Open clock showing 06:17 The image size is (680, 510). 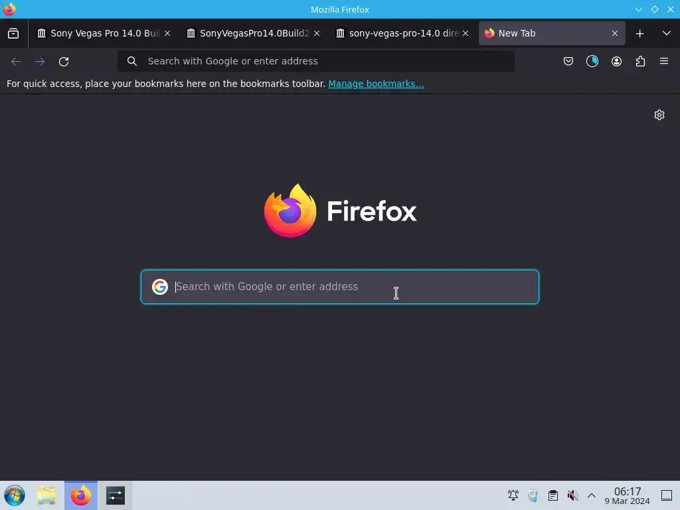coord(627,495)
